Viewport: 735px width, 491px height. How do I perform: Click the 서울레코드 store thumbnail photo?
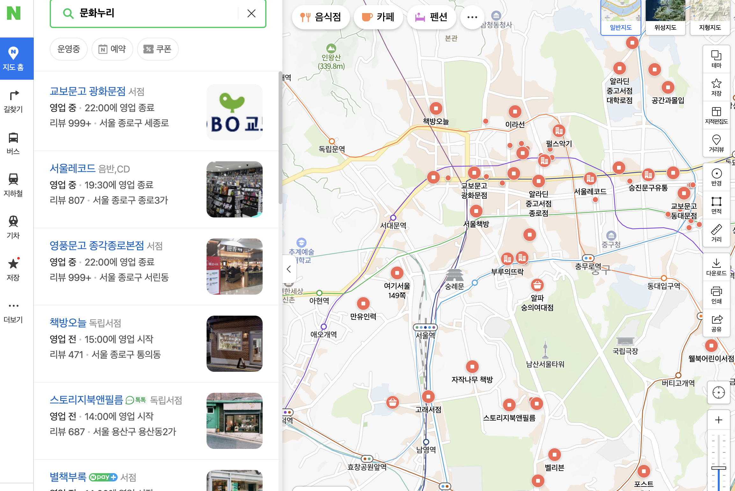pyautogui.click(x=235, y=189)
